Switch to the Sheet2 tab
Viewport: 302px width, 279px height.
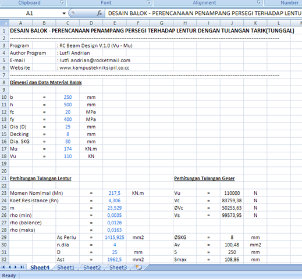coord(92,267)
